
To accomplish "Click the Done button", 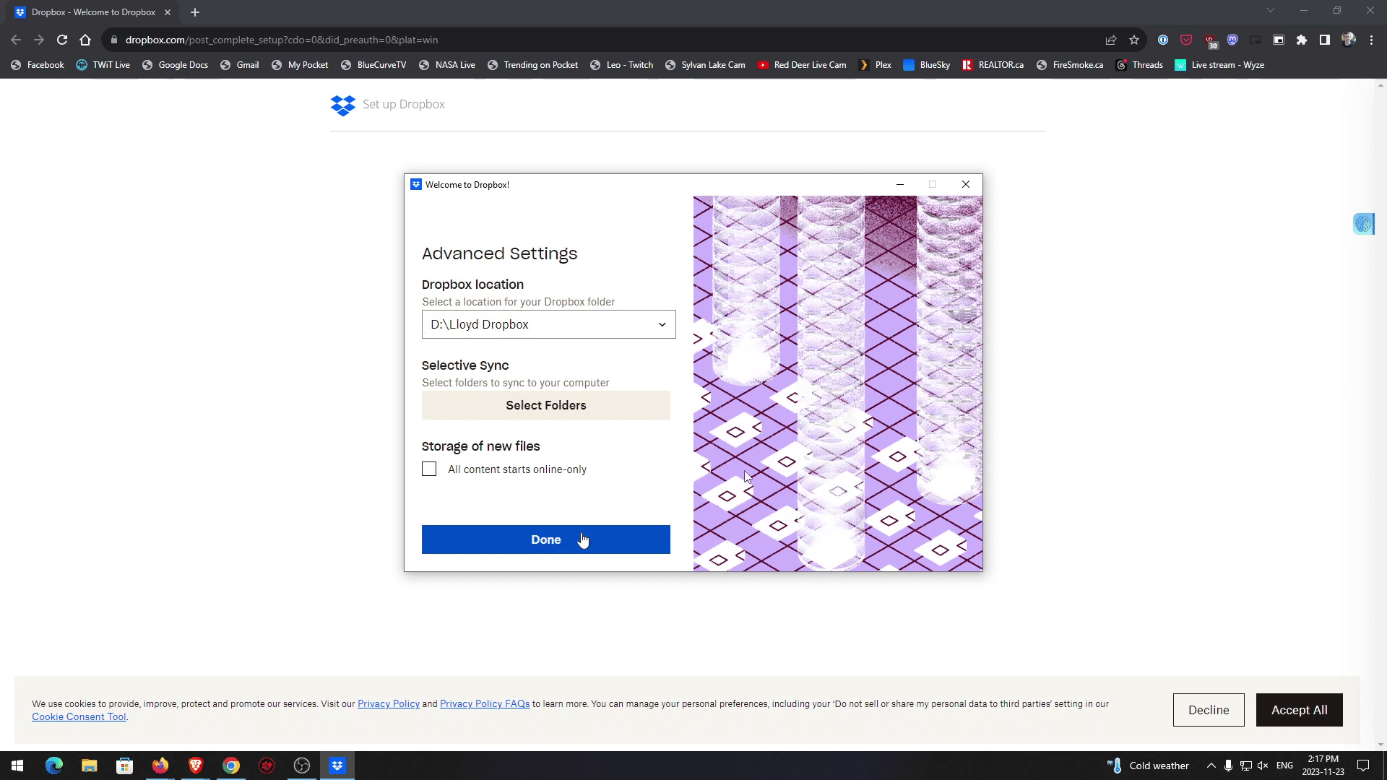I will coord(545,539).
